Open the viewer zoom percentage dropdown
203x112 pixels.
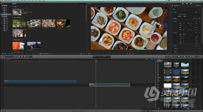[x=165, y=4]
